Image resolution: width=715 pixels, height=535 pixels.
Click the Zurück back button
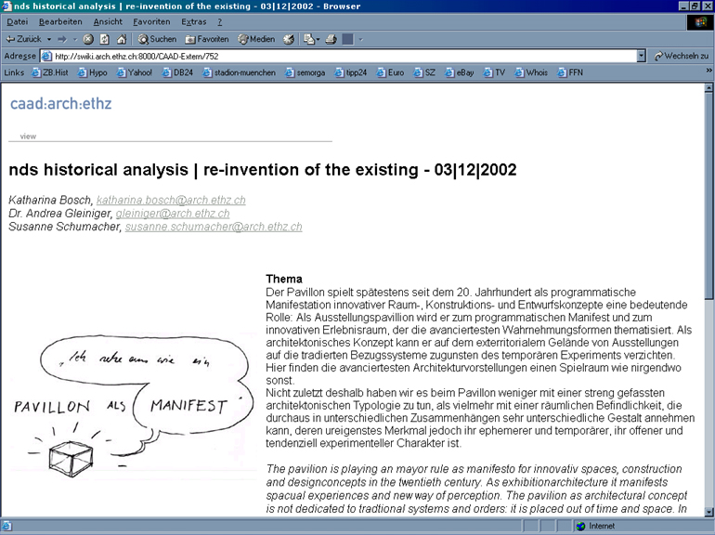pyautogui.click(x=23, y=39)
